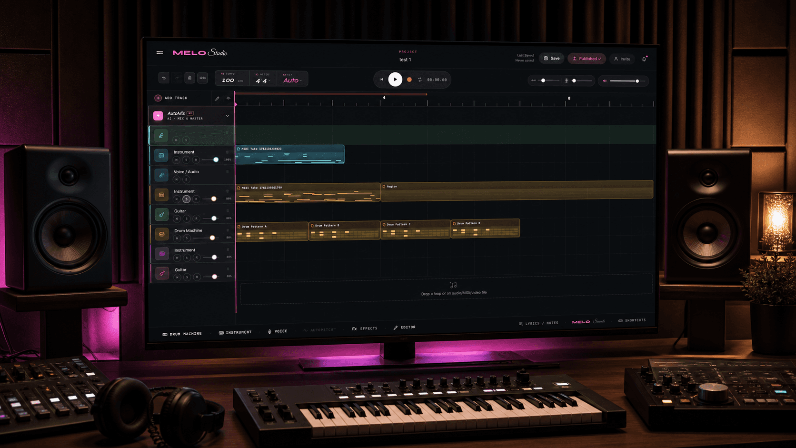The width and height of the screenshot is (796, 448).
Task: Click the vertical track height icon
Action: (x=567, y=80)
